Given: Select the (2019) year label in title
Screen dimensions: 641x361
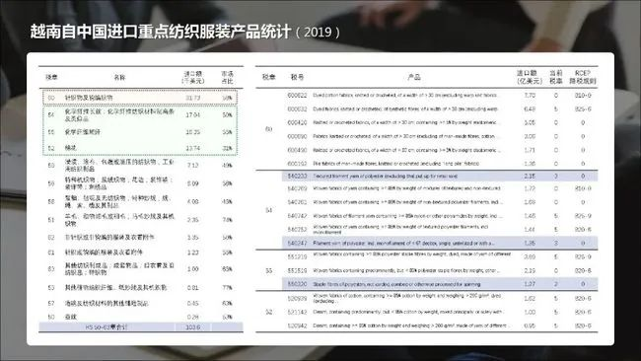Looking at the screenshot, I should point(318,33).
